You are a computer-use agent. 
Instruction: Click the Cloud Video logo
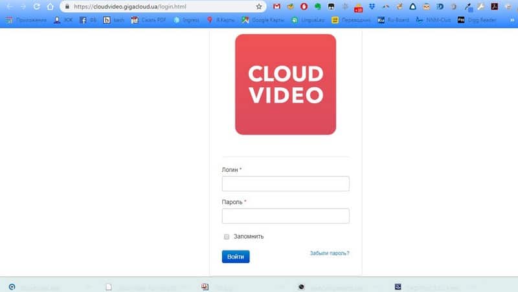pyautogui.click(x=286, y=85)
